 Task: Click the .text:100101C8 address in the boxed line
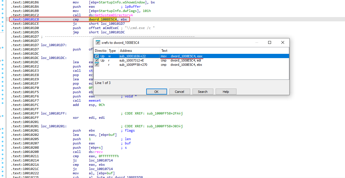(x=25, y=19)
